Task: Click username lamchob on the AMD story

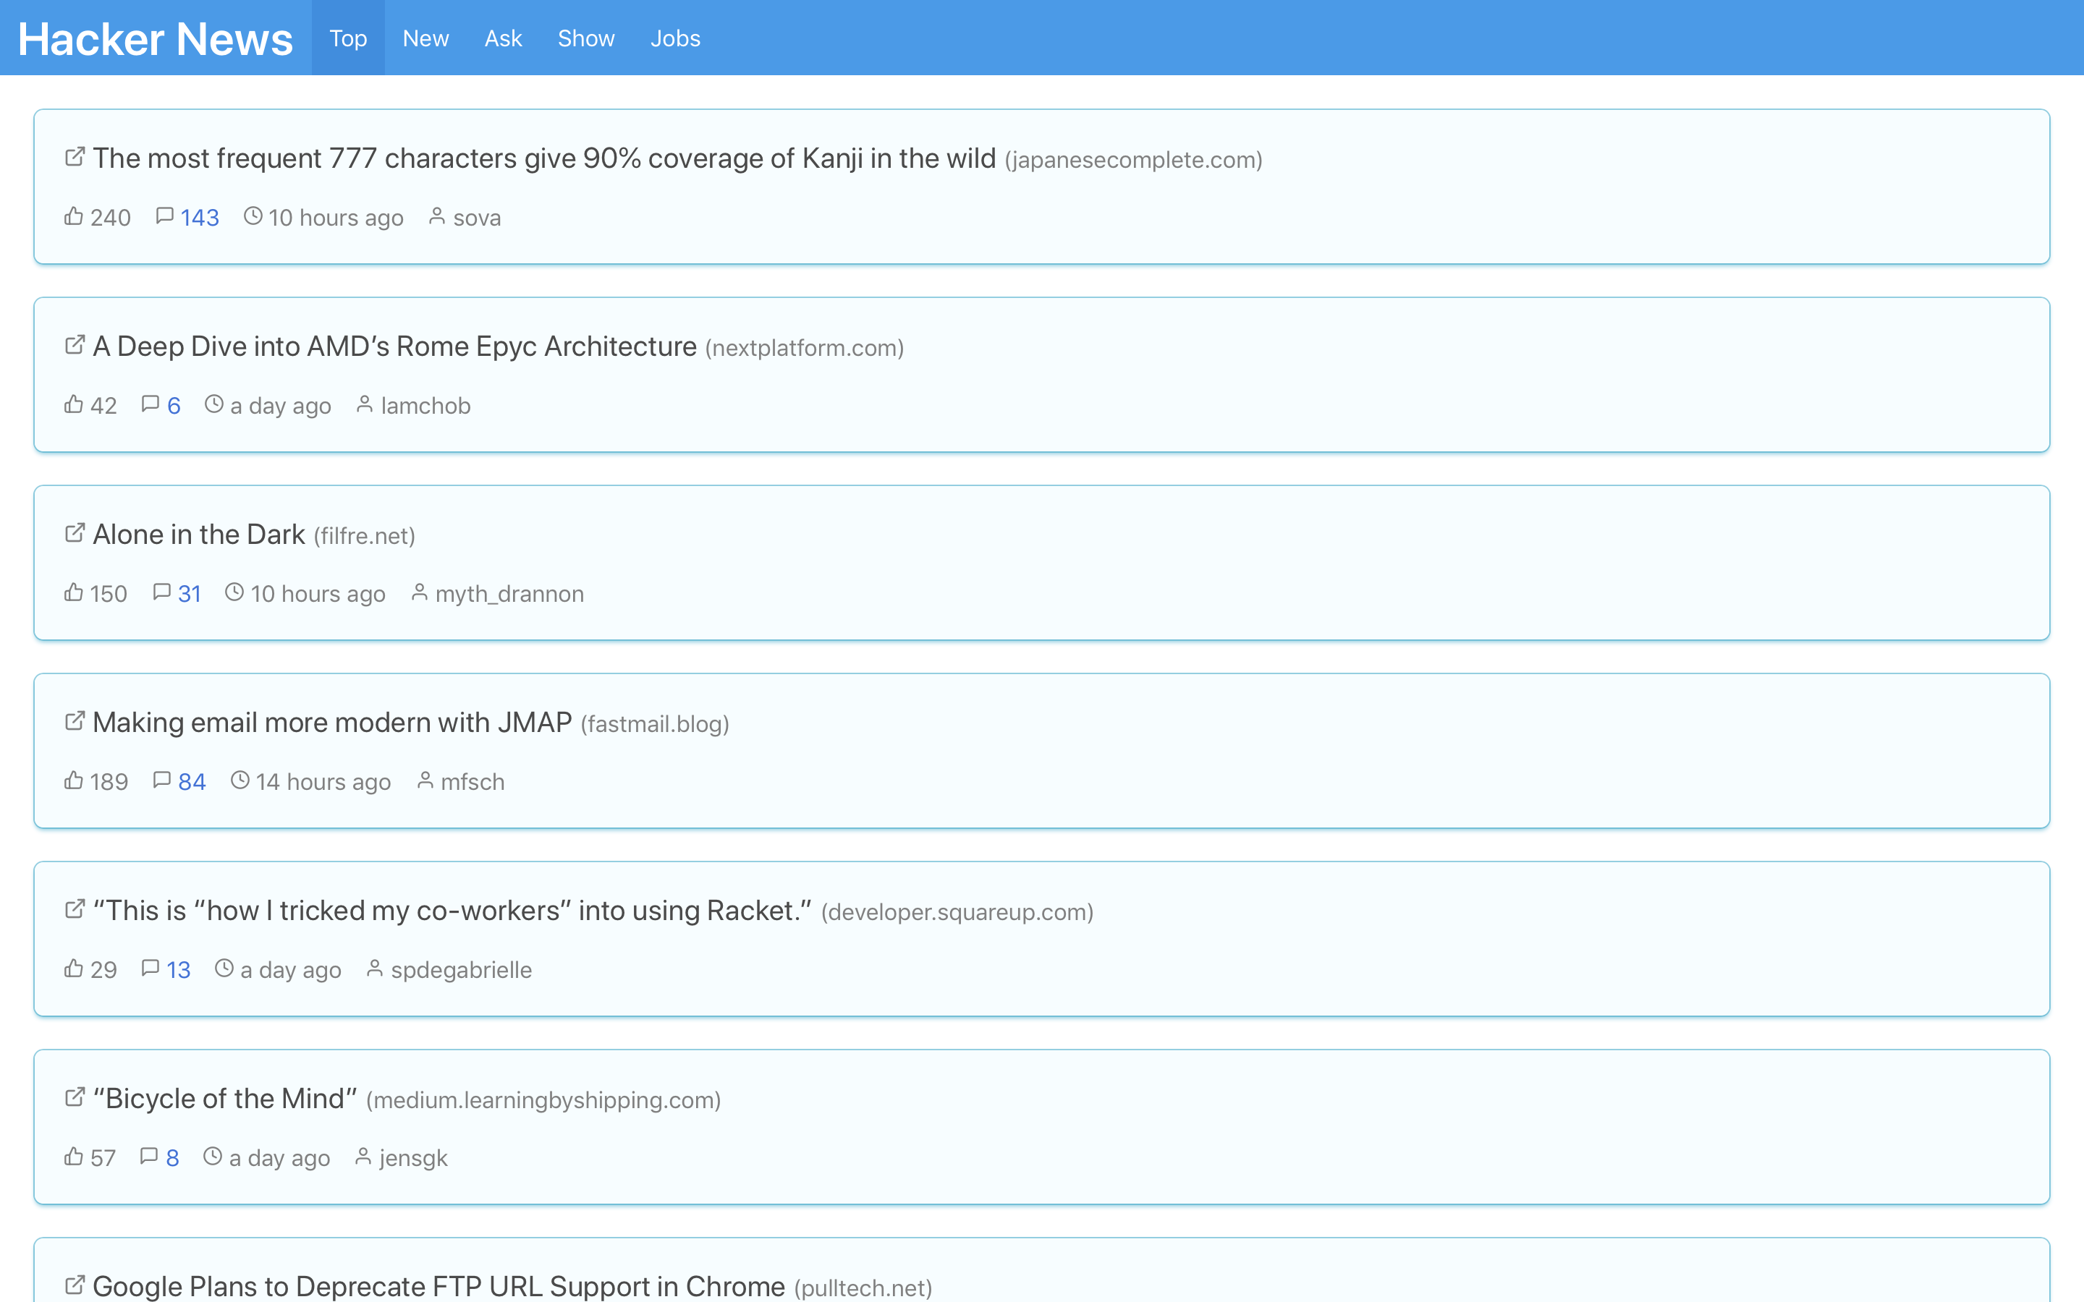Action: 425,405
